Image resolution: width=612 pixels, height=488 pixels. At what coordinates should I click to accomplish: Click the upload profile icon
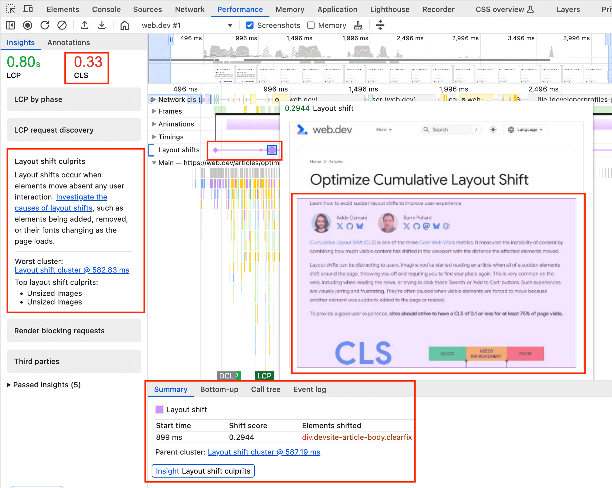pos(85,25)
